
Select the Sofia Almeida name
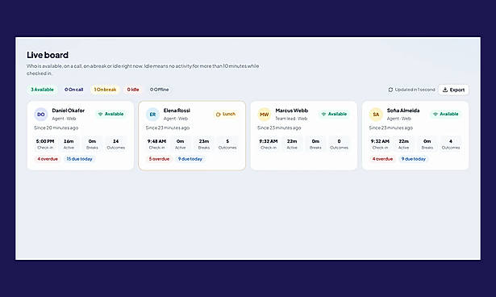pyautogui.click(x=403, y=111)
